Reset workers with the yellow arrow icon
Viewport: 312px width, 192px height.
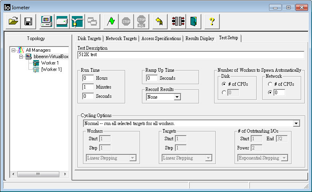(x=160, y=22)
